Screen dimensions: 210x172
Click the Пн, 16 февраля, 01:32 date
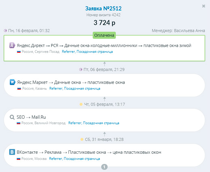click(x=29, y=30)
